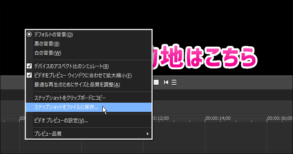
Task: Choose スナップショットをファイルに保存...
Action: click(x=89, y=107)
